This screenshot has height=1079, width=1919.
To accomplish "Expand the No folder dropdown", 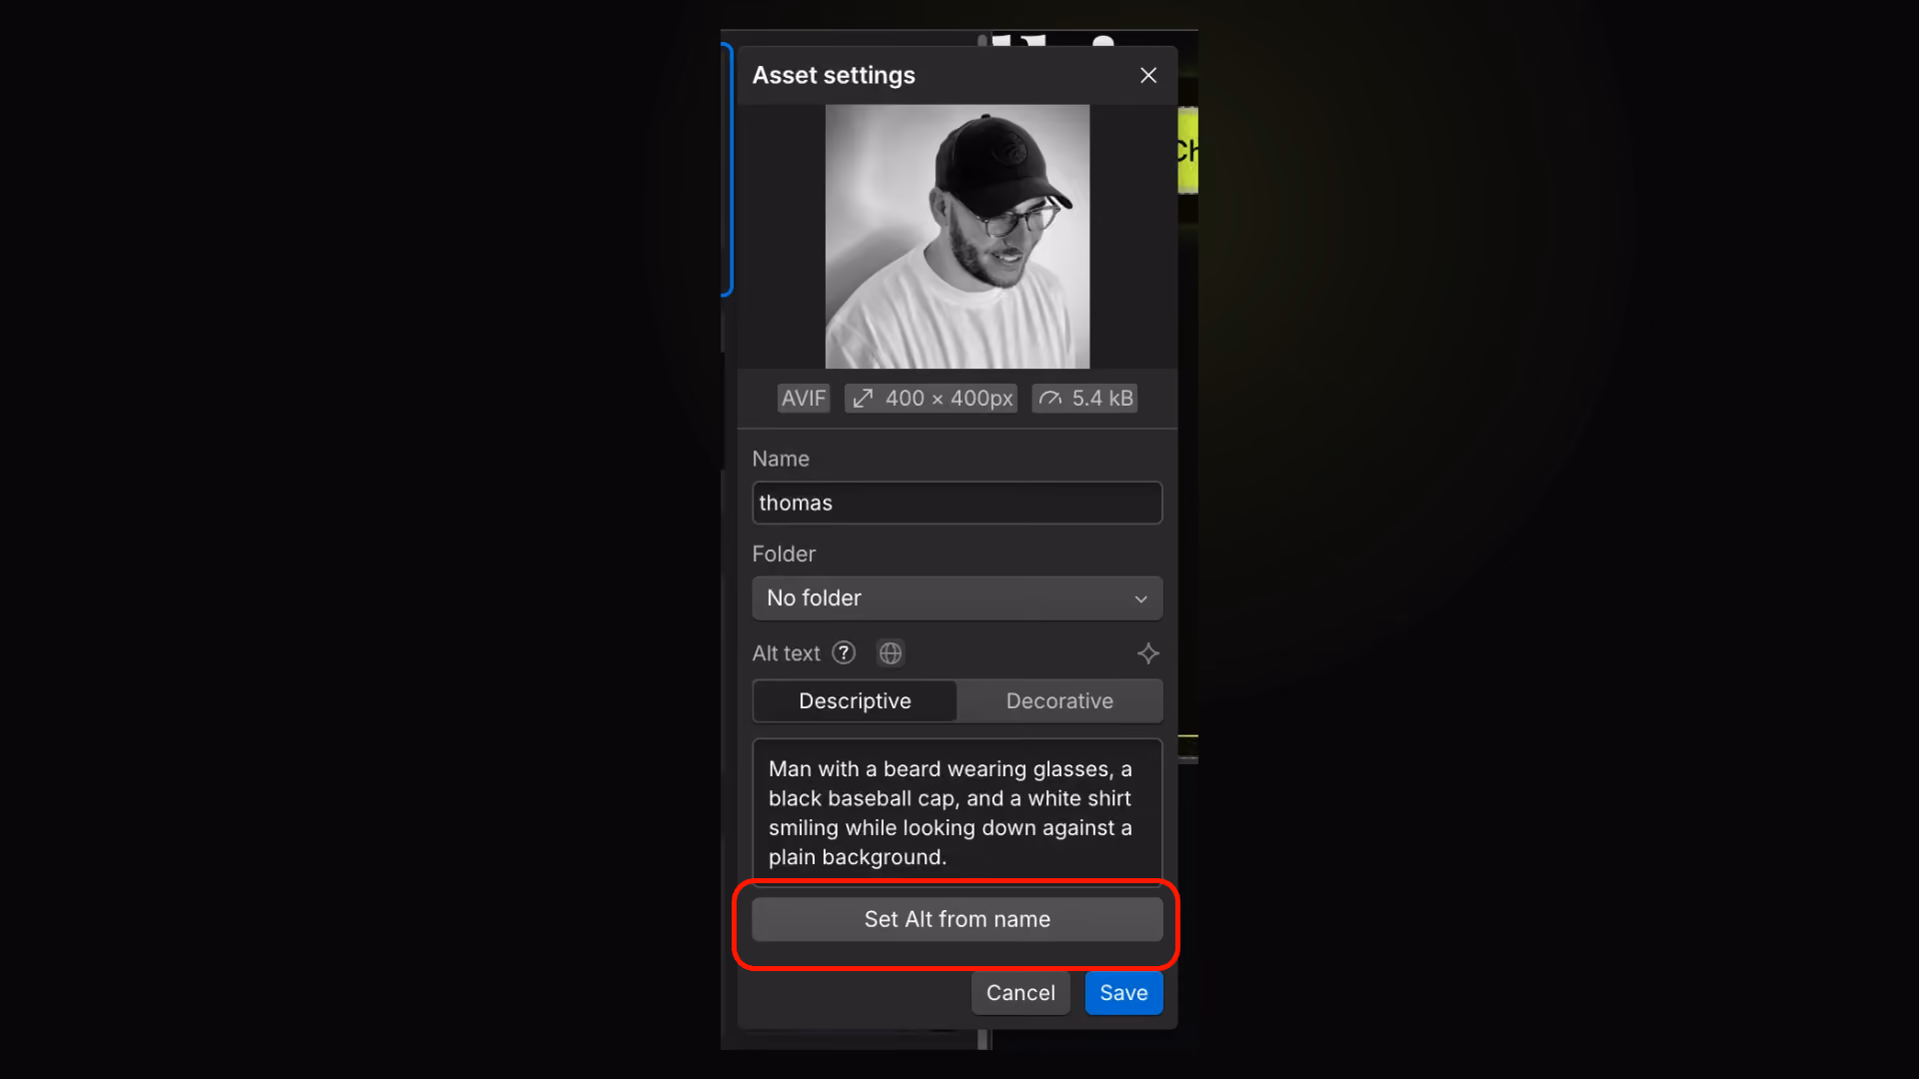I will (958, 598).
